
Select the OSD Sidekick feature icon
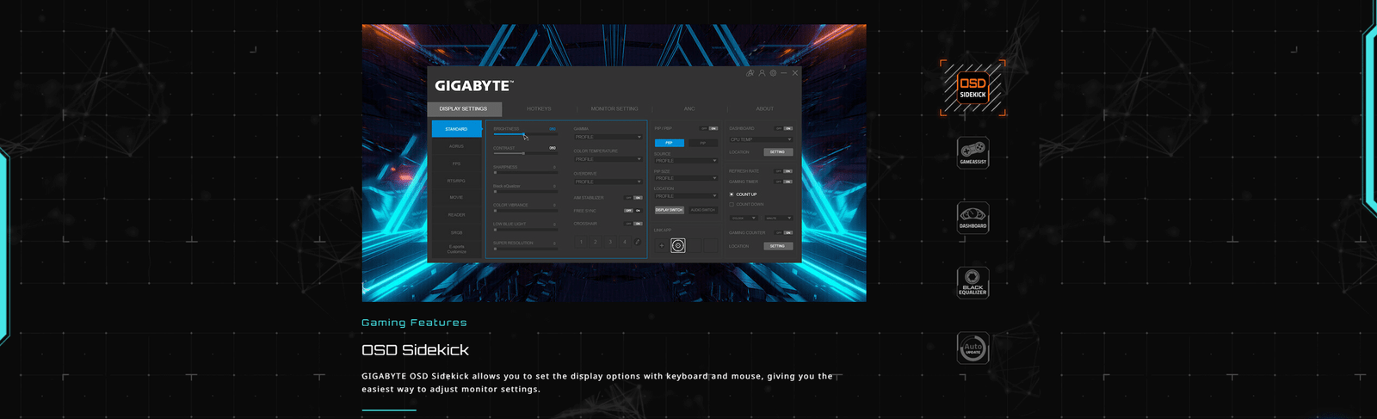[x=973, y=88]
